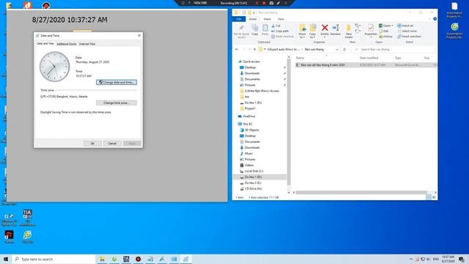This screenshot has height=264, width=469.
Task: Click Copy path in the ribbon
Action: click(280, 31)
